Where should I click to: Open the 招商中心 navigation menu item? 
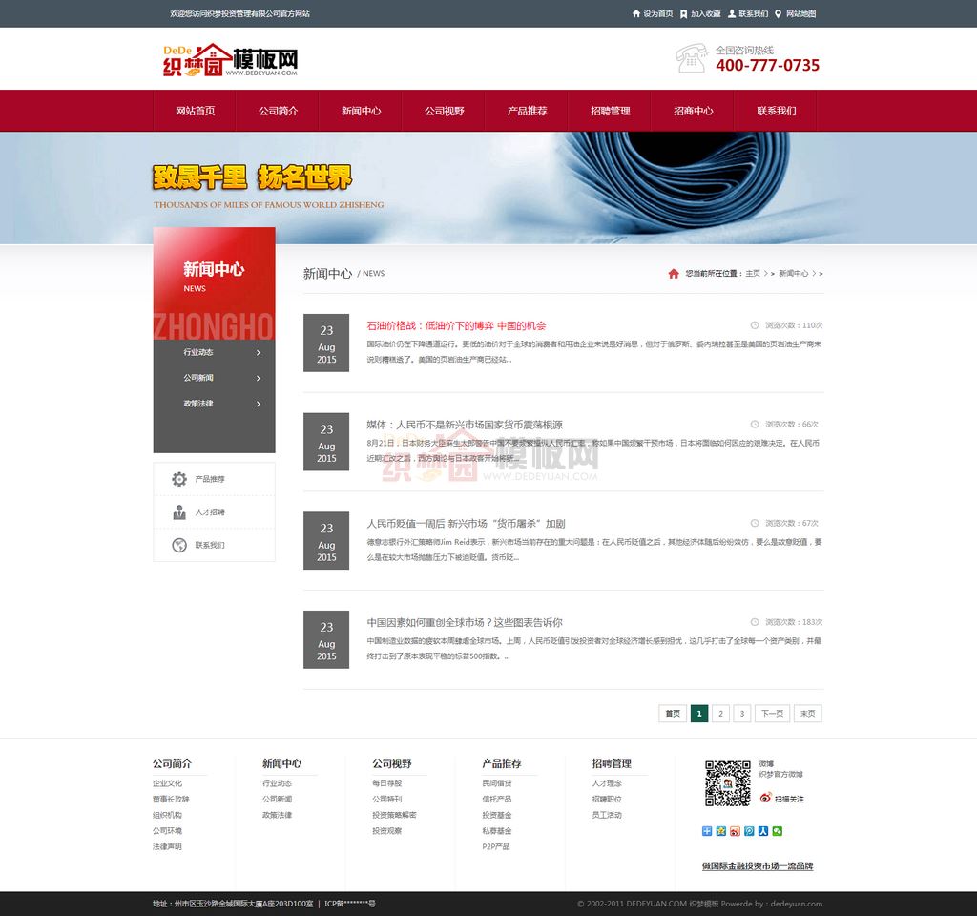[x=693, y=111]
